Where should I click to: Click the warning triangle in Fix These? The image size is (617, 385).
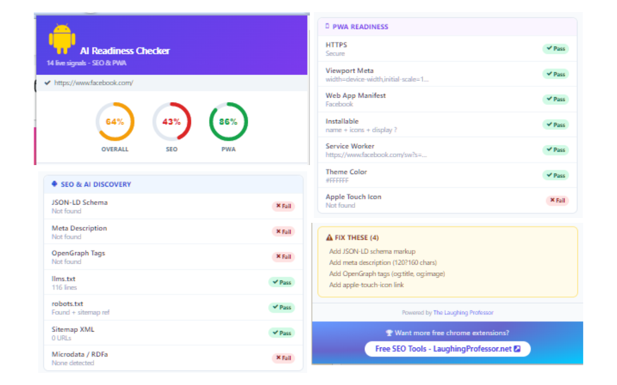click(x=329, y=237)
